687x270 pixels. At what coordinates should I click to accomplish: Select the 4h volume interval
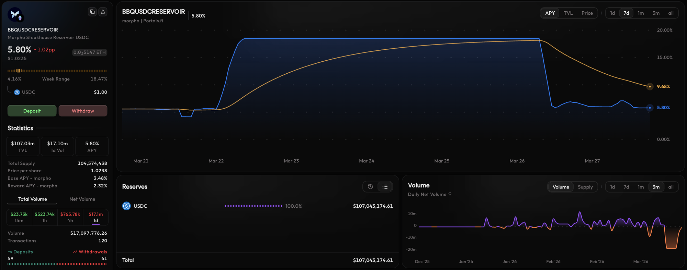(70, 217)
